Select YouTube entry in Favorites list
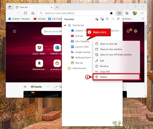The width and height of the screenshot is (153, 129). point(77,36)
